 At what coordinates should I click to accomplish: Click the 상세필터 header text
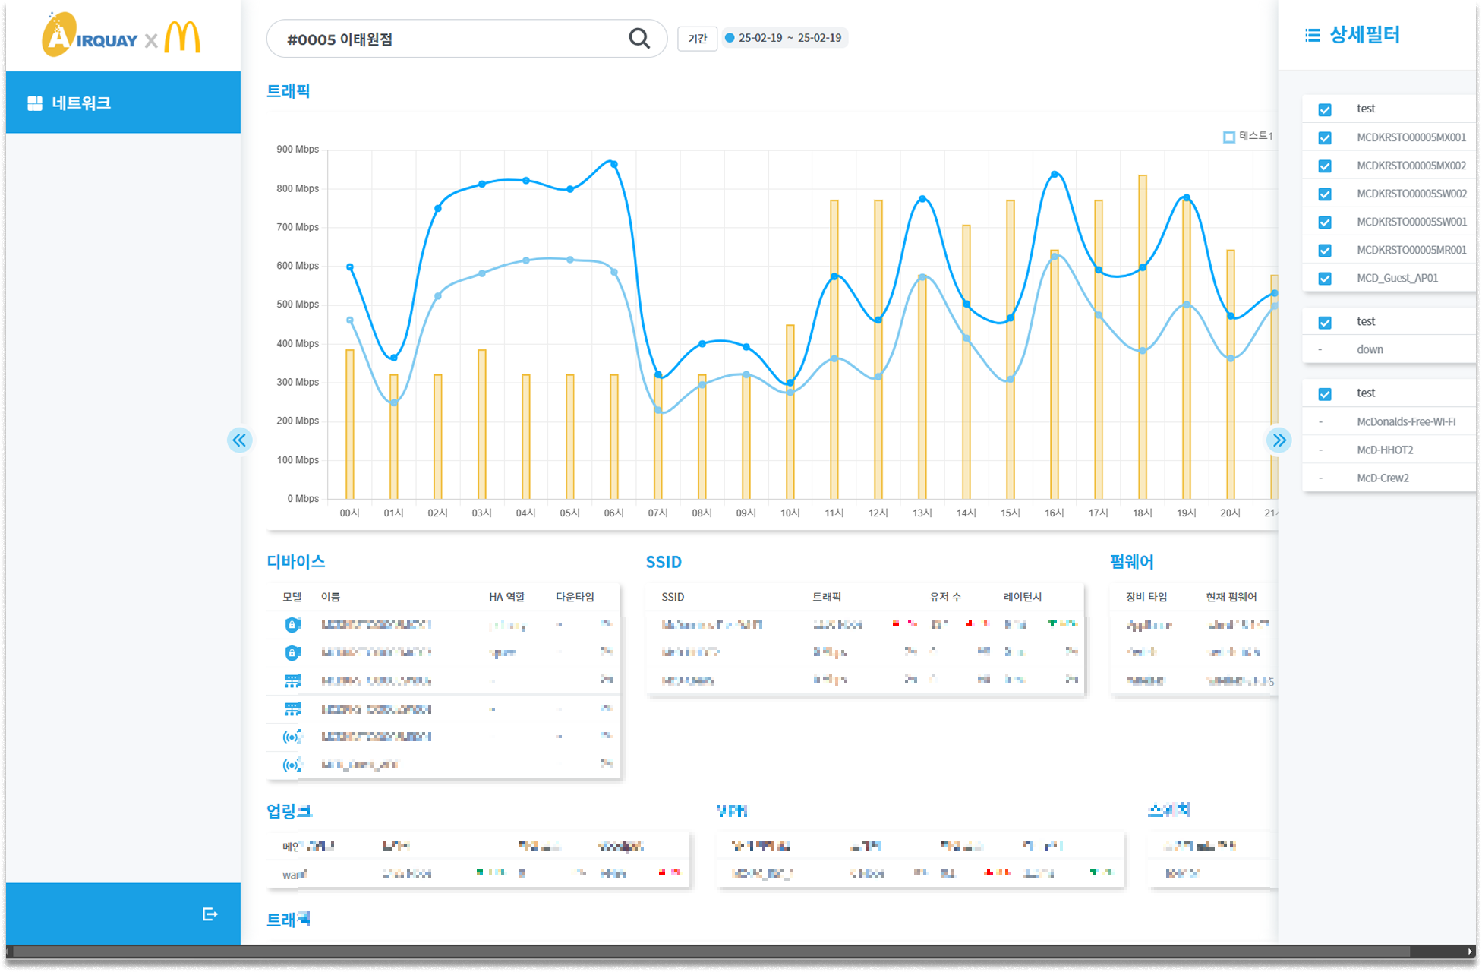(x=1364, y=35)
